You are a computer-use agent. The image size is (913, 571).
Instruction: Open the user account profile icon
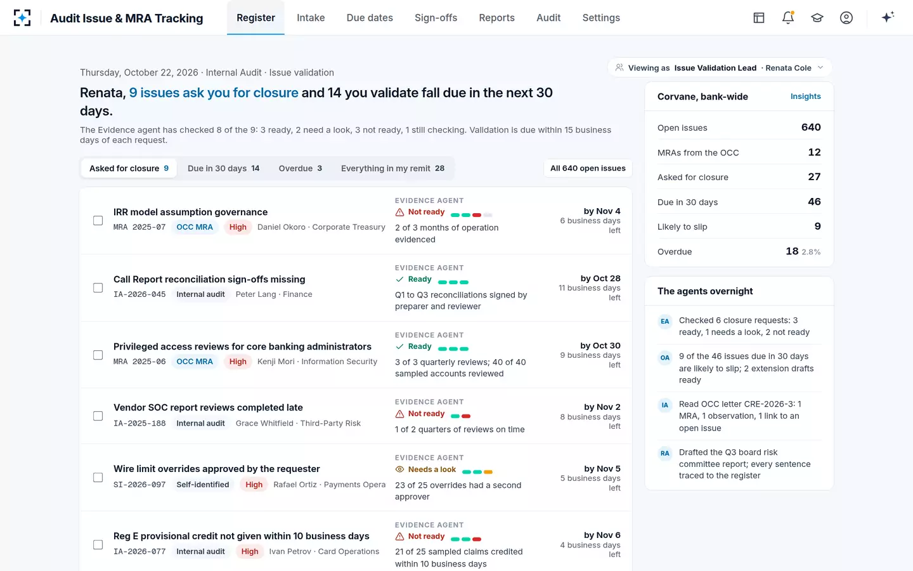(846, 18)
